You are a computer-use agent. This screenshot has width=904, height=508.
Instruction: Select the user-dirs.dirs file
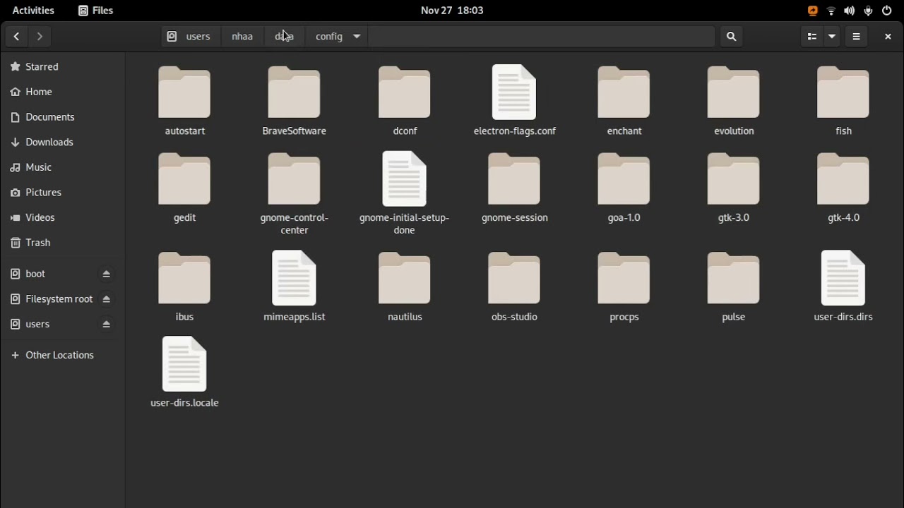(843, 286)
